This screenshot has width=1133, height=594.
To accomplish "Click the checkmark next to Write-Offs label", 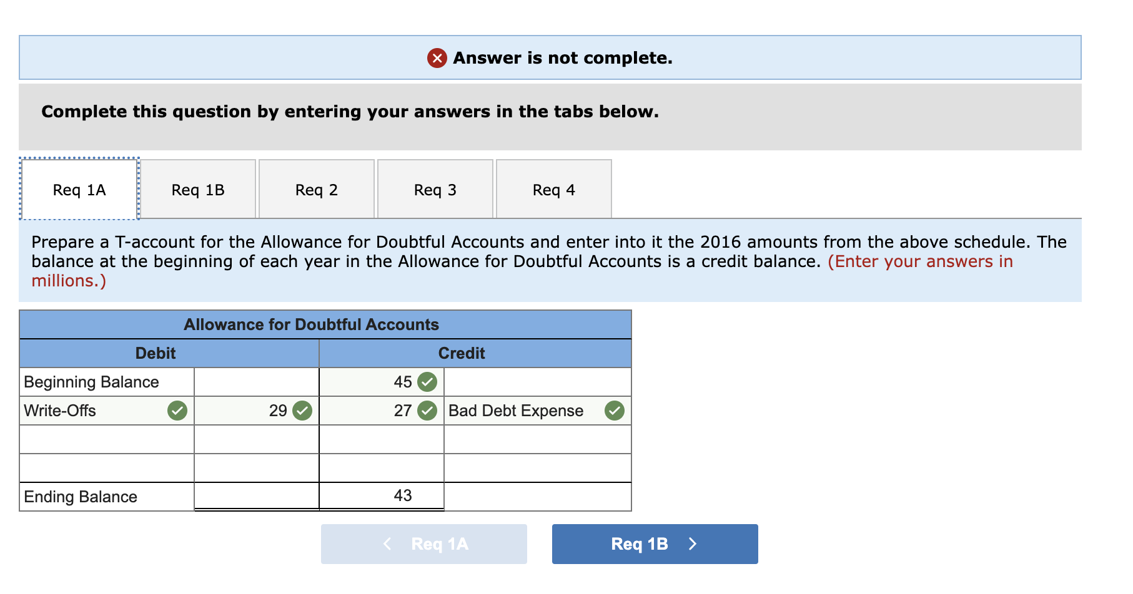I will click(177, 411).
